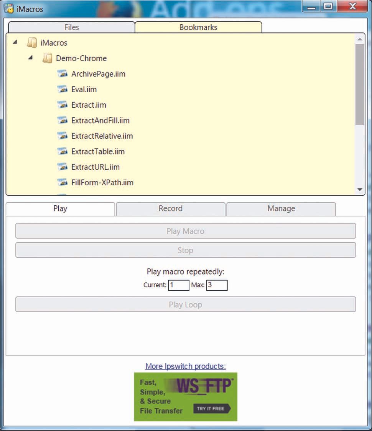Image resolution: width=372 pixels, height=431 pixels.
Task: Open the More Ipswitch products link
Action: coord(185,366)
